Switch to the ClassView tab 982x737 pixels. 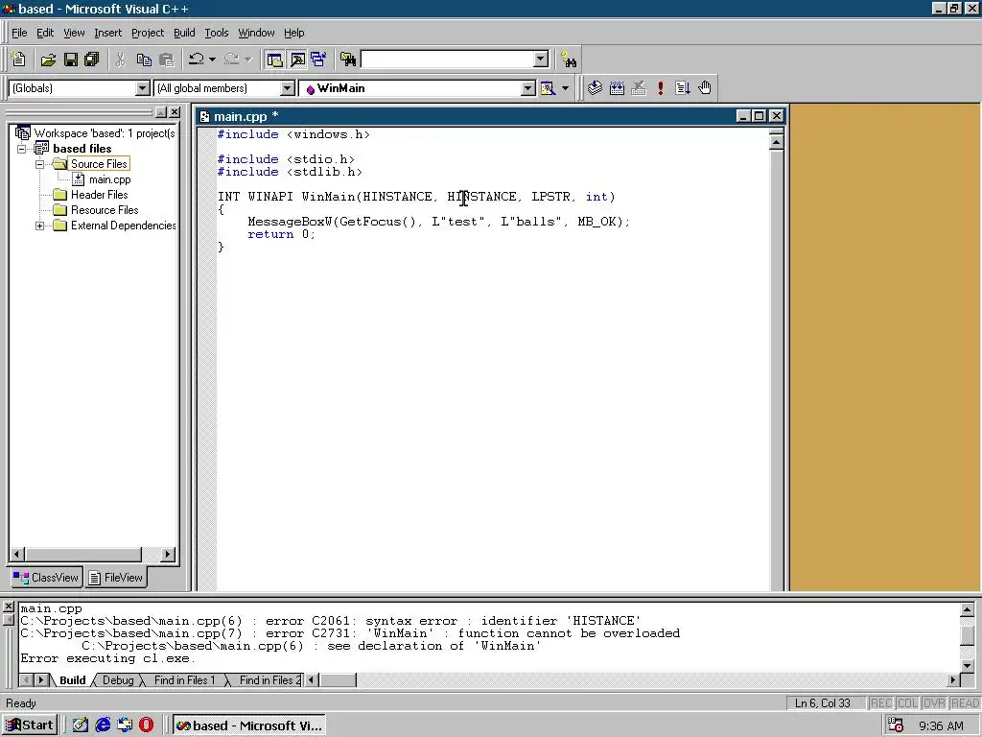click(46, 577)
